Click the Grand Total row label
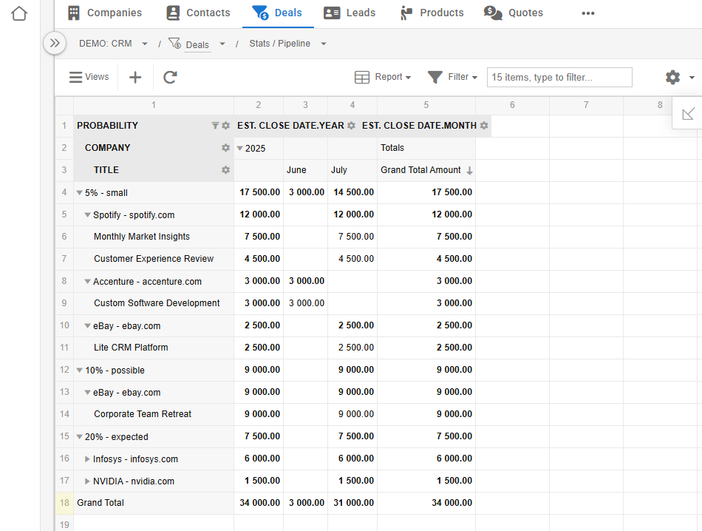The image size is (702, 531). click(x=100, y=503)
